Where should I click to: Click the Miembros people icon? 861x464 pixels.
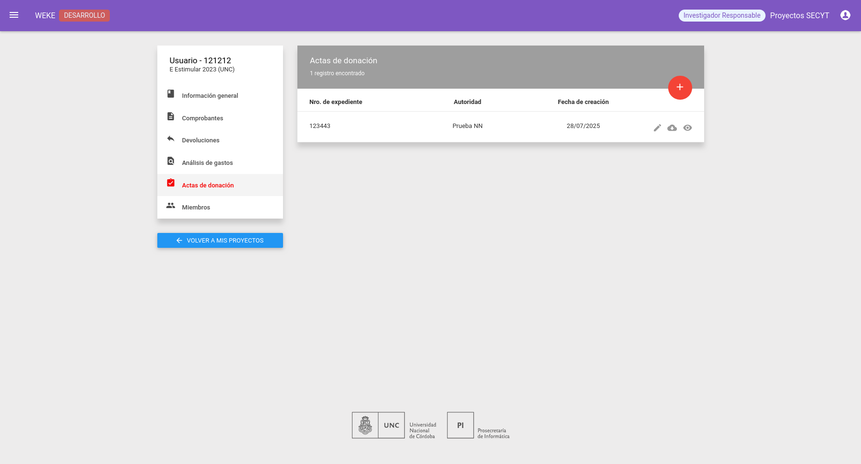tap(171, 205)
